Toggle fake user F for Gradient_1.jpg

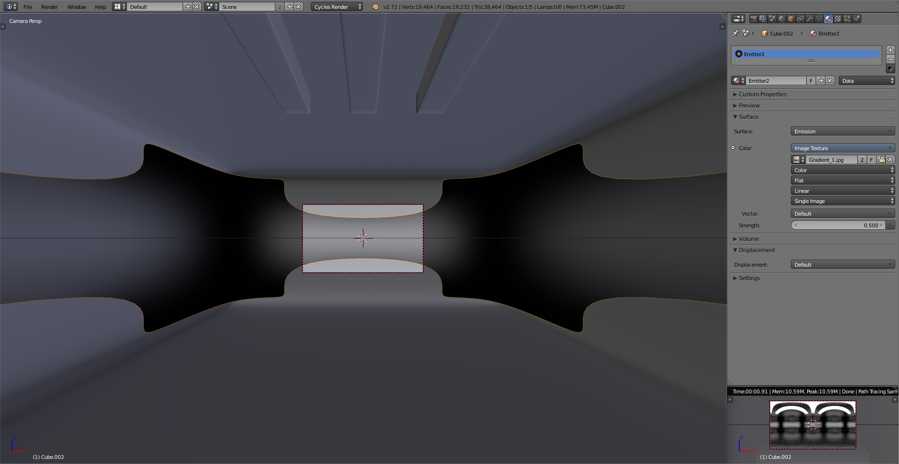click(x=871, y=159)
